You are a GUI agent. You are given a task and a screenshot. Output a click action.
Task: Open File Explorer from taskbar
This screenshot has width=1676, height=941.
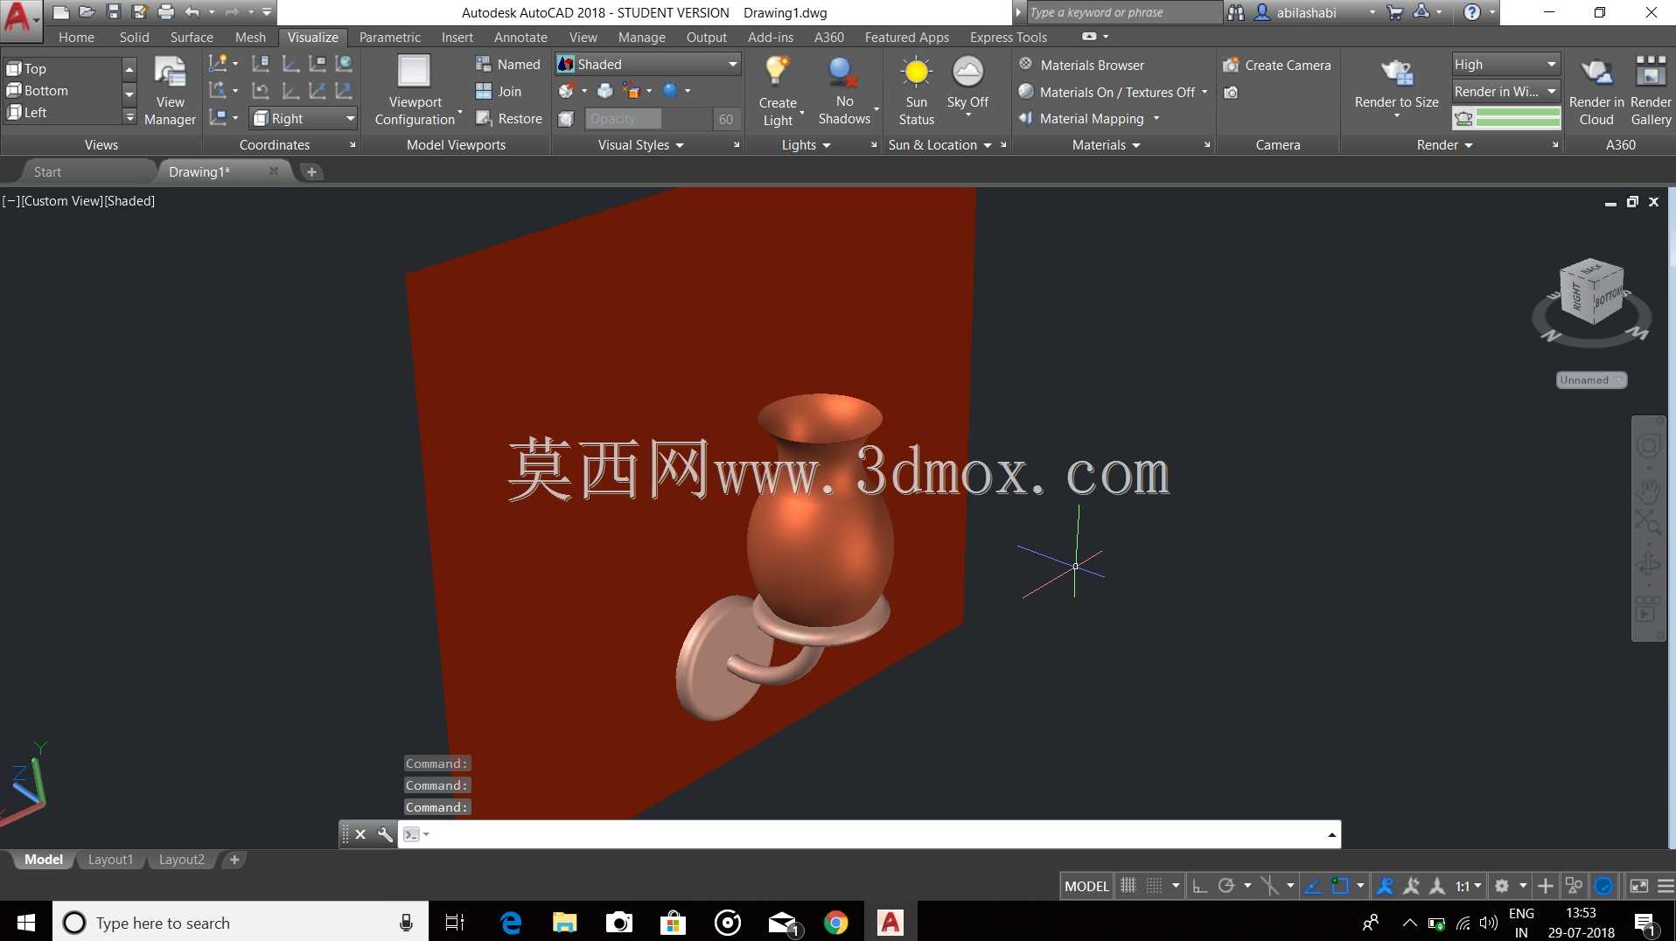[x=565, y=923]
